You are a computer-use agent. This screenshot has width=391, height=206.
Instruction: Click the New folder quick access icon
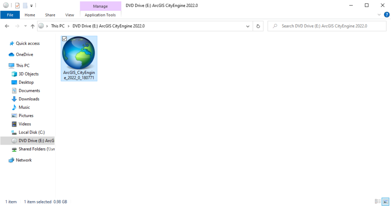[25, 5]
